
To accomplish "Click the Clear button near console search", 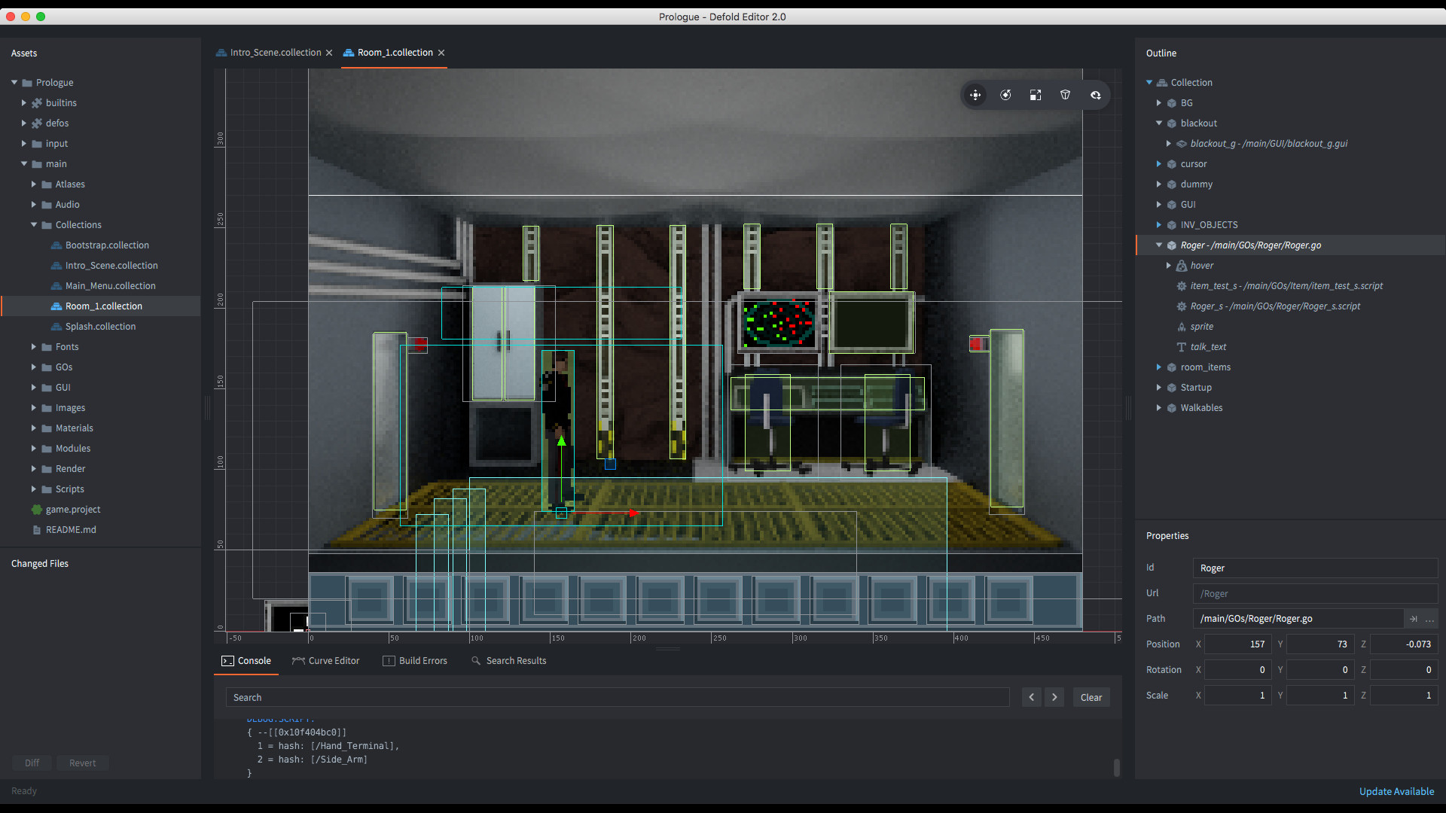I will pyautogui.click(x=1091, y=697).
